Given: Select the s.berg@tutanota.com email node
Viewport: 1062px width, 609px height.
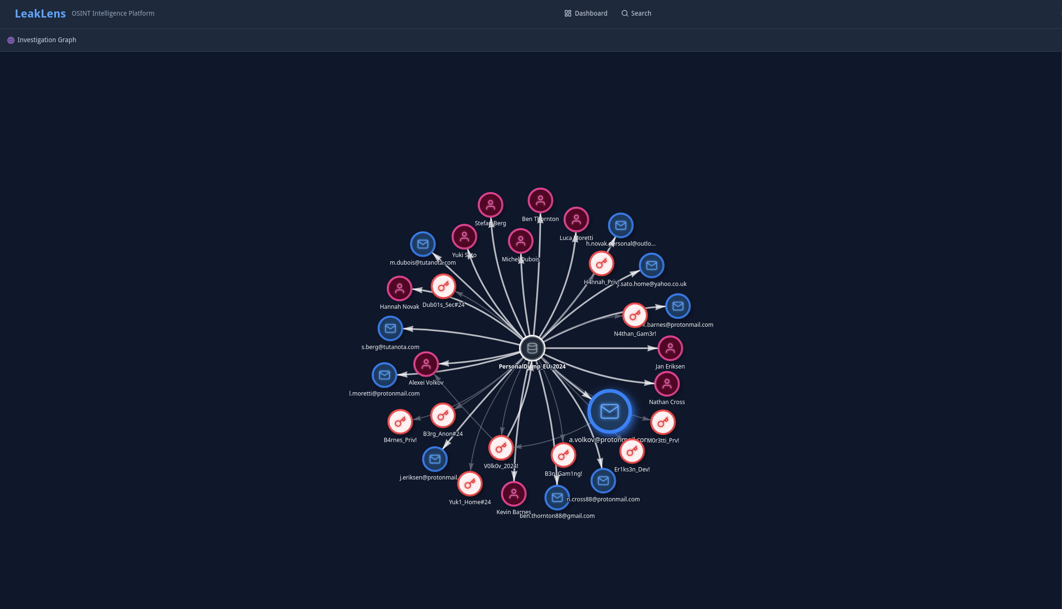Looking at the screenshot, I should 390,329.
